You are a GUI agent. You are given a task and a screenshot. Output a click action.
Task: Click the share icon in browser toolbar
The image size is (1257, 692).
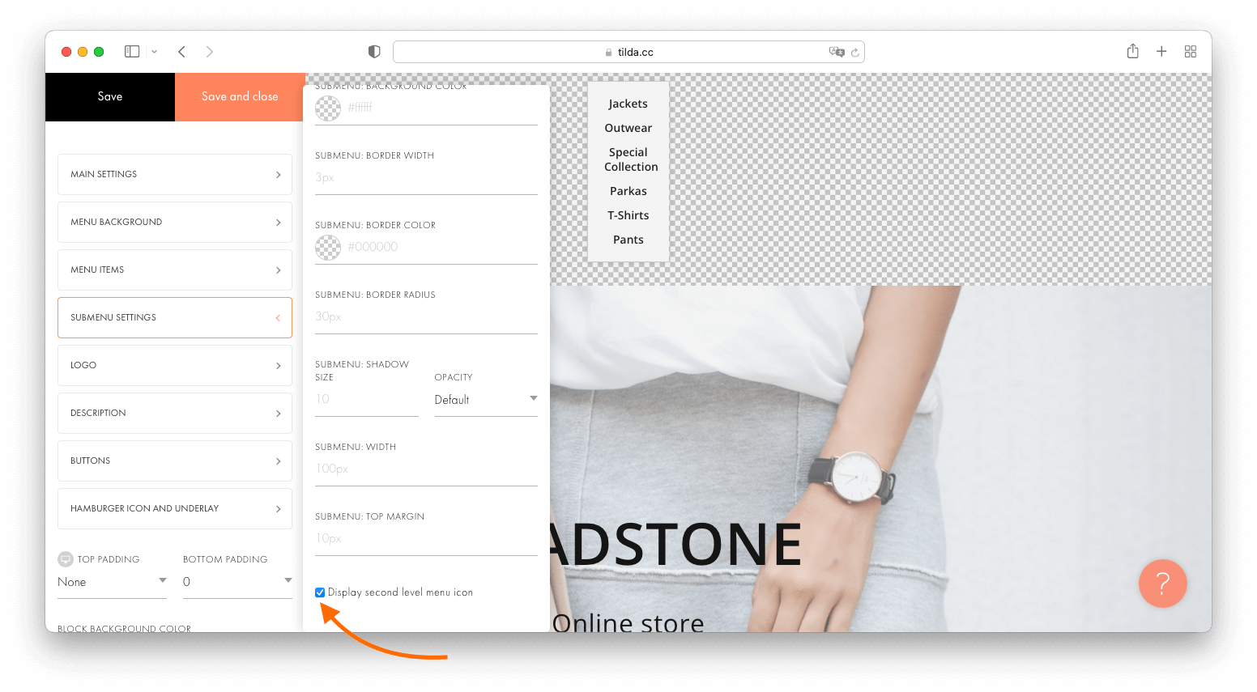1132,50
